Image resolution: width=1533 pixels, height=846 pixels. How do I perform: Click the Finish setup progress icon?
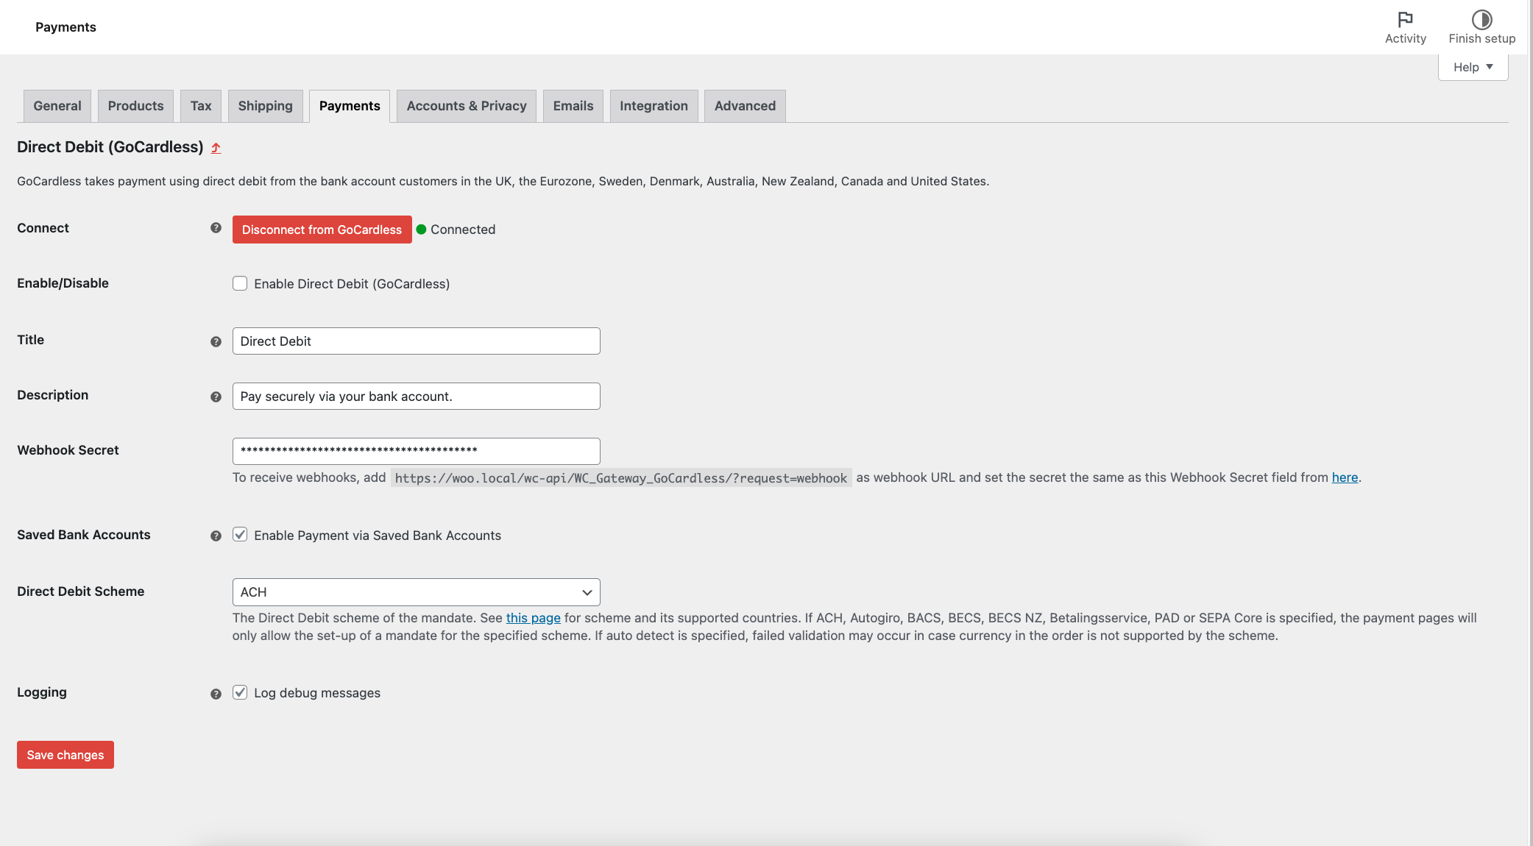tap(1481, 19)
